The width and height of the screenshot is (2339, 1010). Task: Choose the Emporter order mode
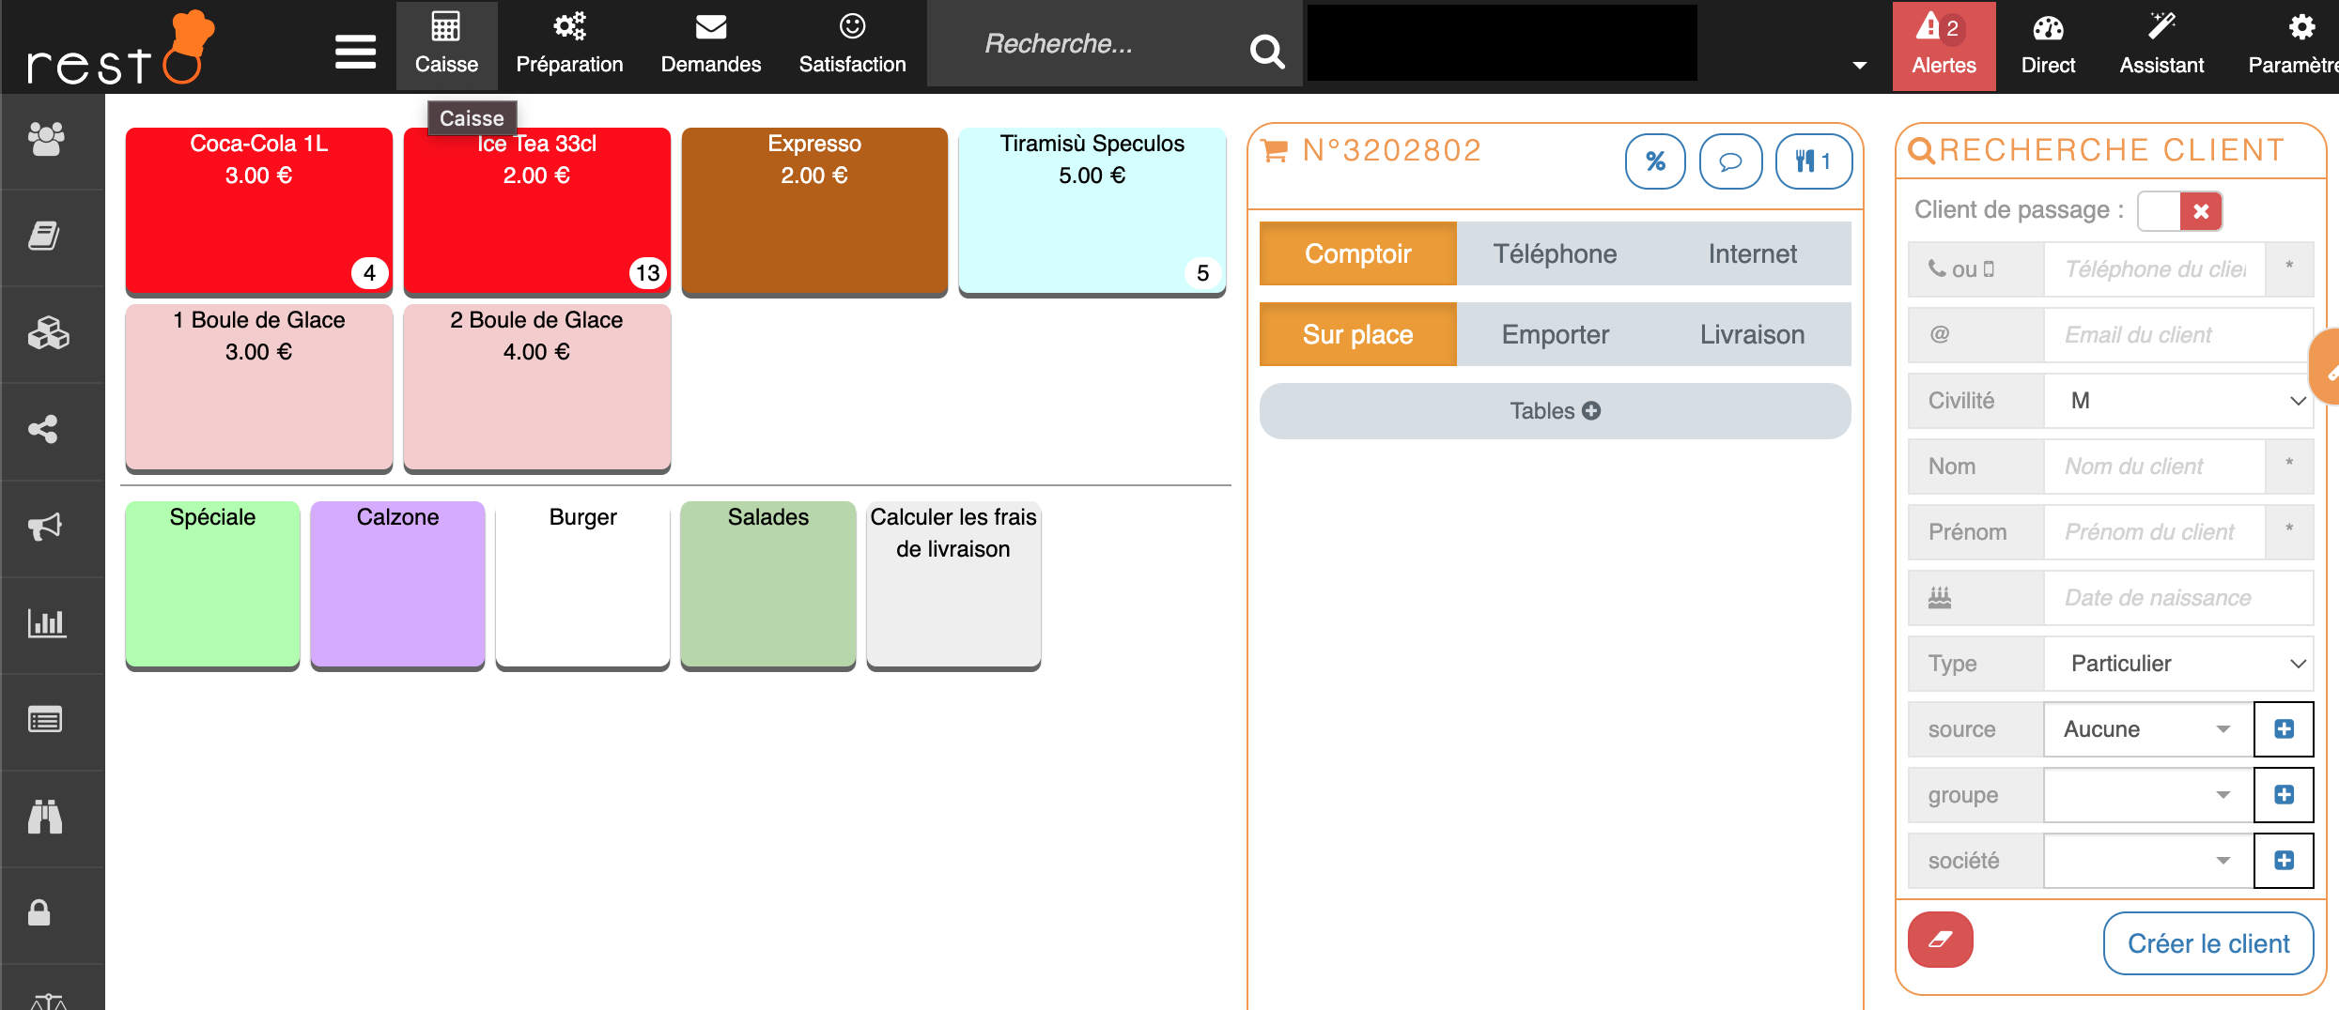(1555, 334)
